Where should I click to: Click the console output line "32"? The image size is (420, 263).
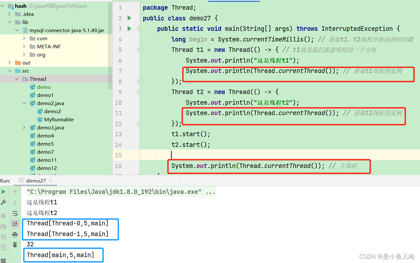pos(30,244)
